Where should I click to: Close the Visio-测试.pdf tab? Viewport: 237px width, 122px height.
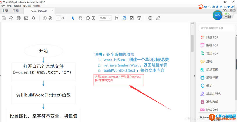click(x=52, y=11)
